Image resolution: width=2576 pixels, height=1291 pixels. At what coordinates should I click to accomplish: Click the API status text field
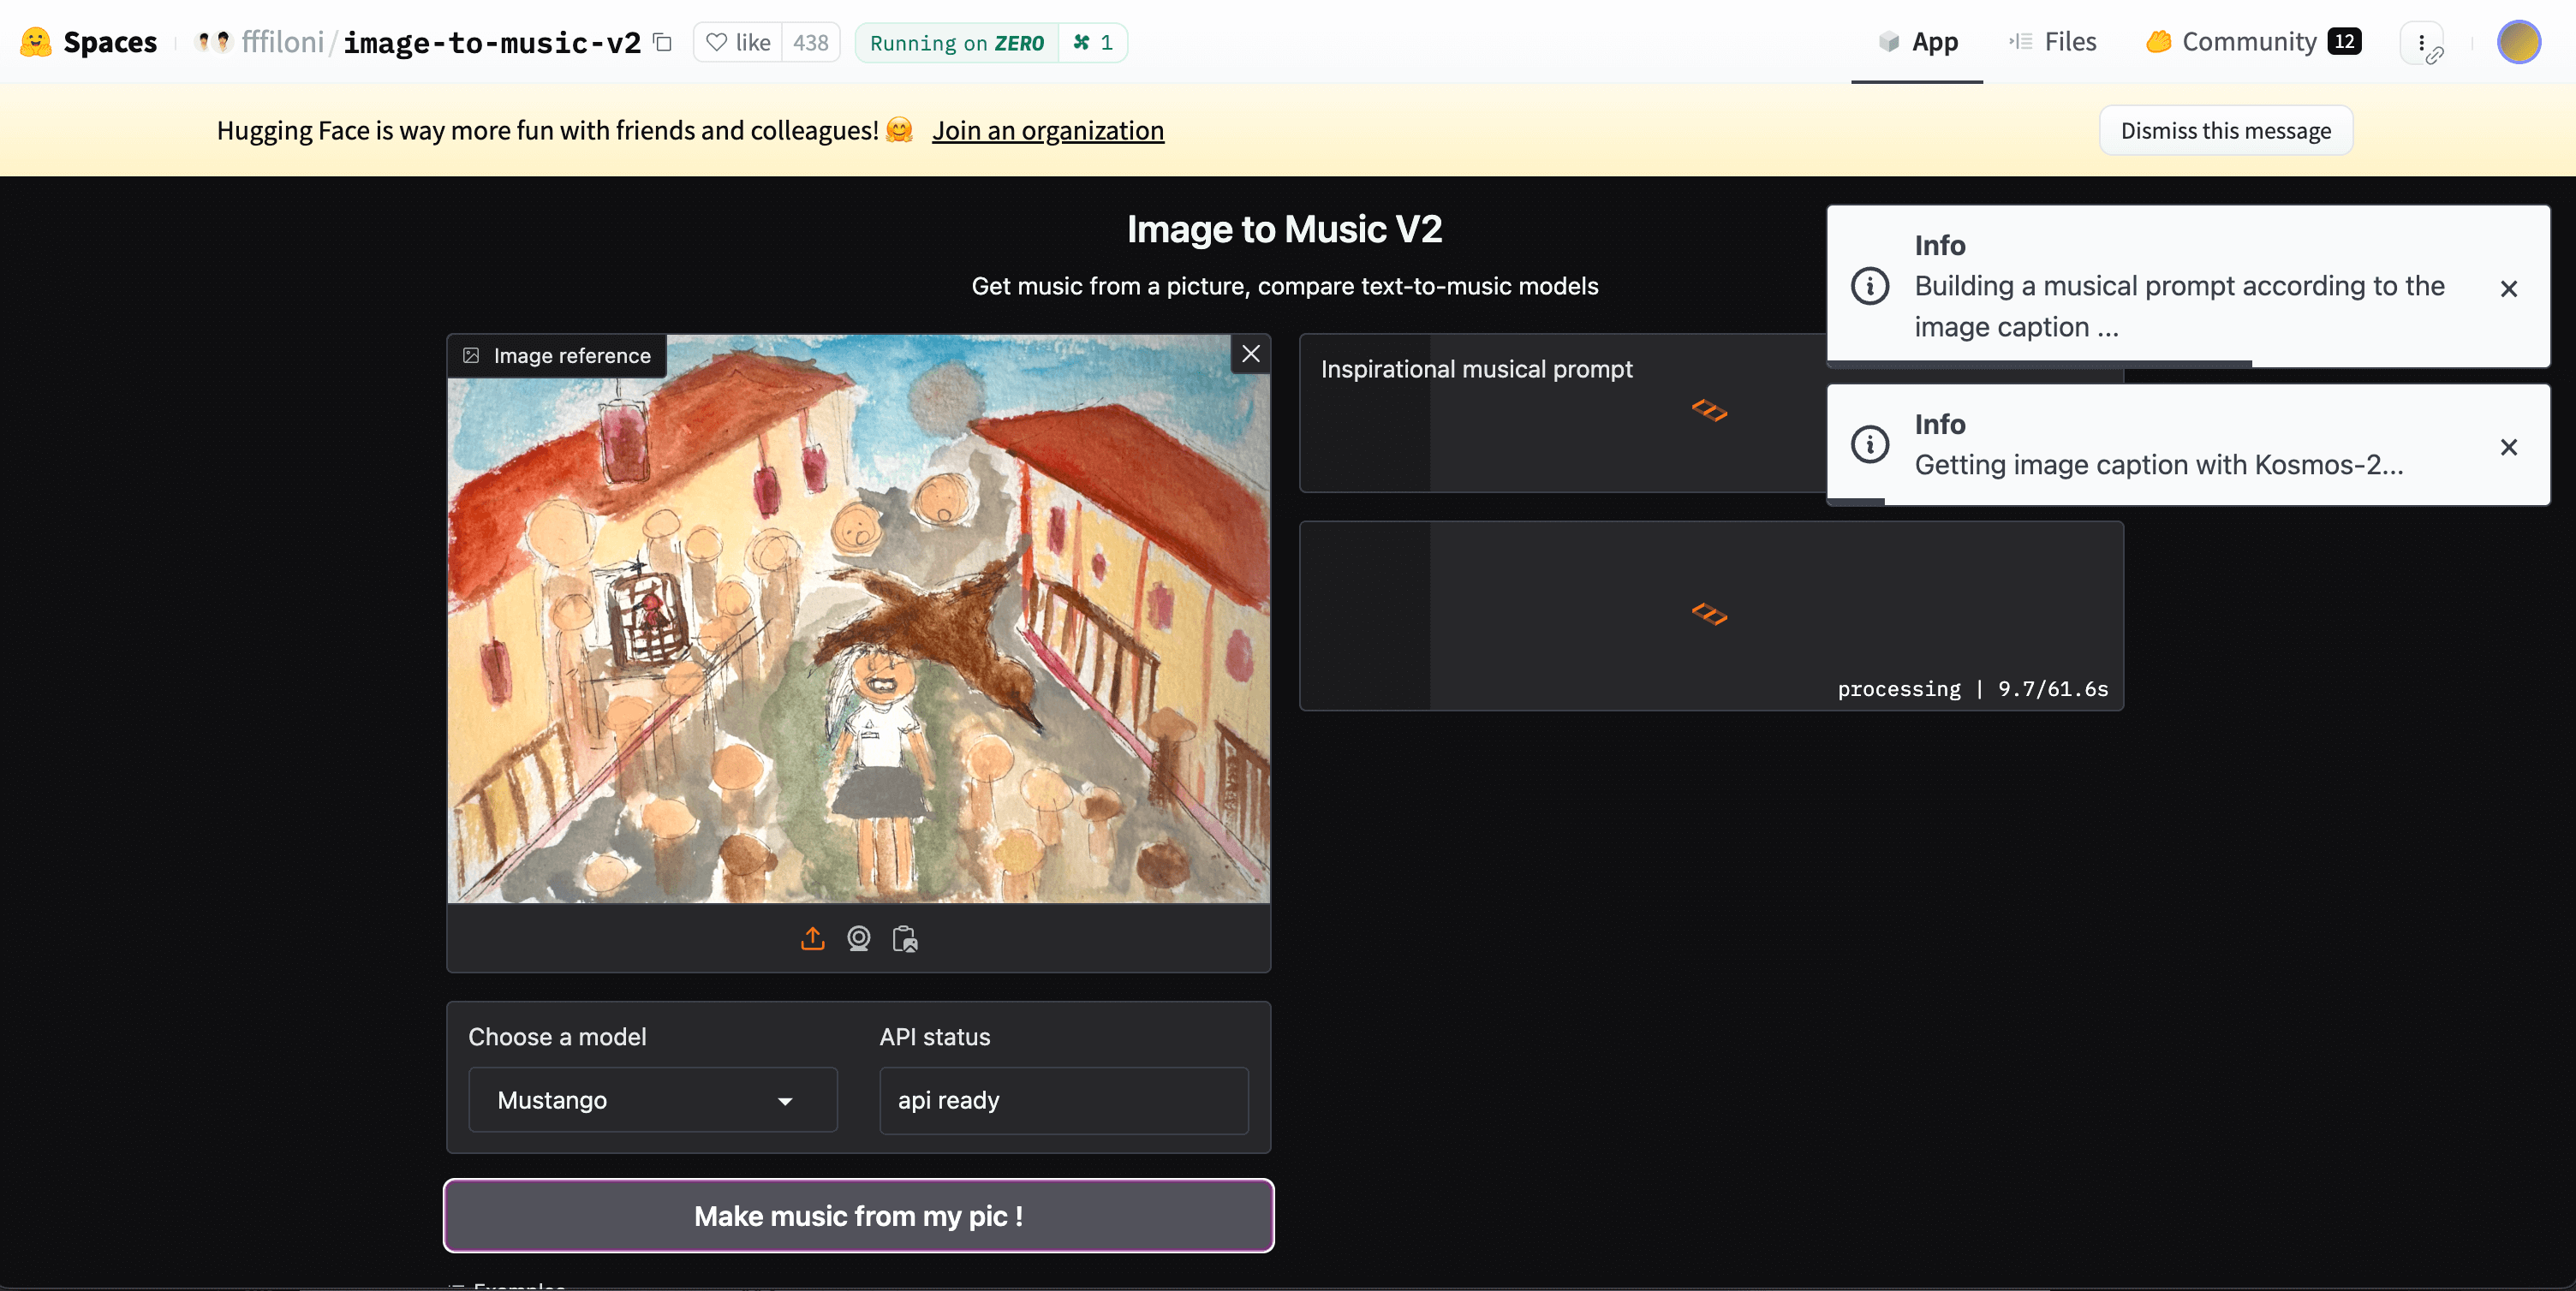pyautogui.click(x=1063, y=1100)
